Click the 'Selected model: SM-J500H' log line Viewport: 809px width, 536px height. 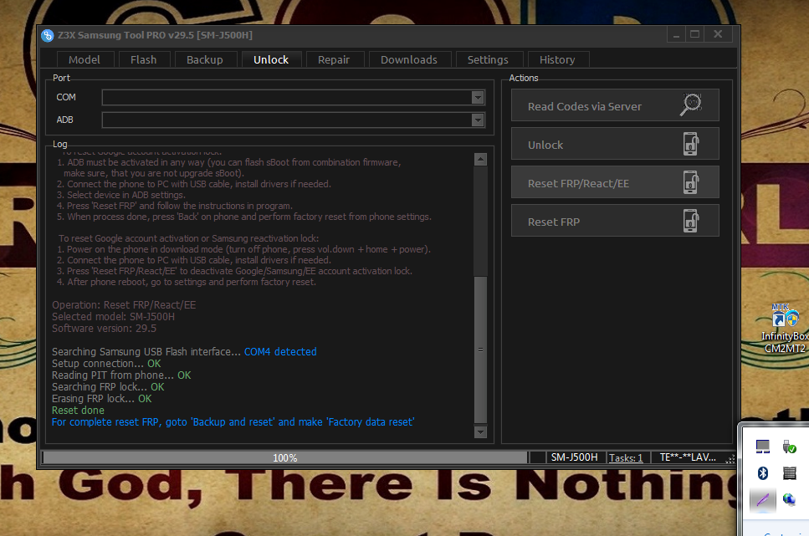pos(113,317)
